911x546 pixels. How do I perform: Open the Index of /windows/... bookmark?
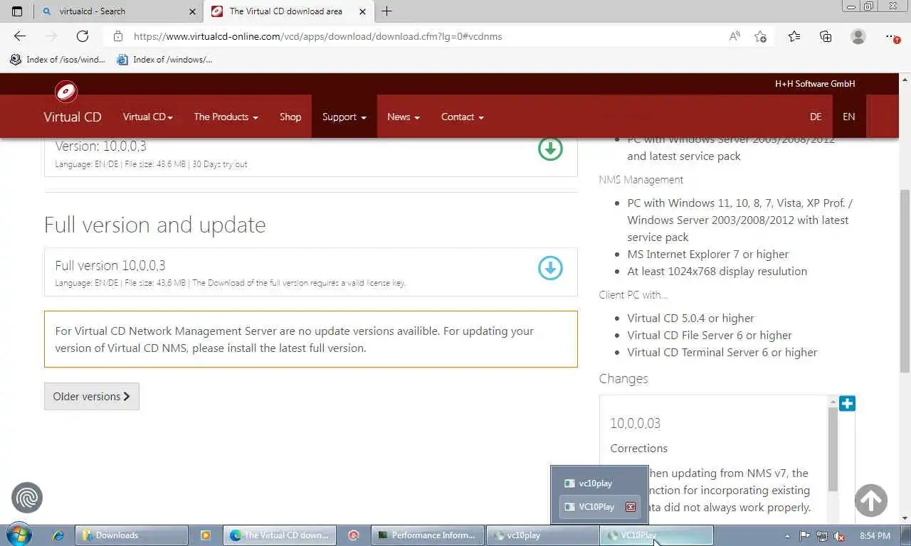point(164,60)
